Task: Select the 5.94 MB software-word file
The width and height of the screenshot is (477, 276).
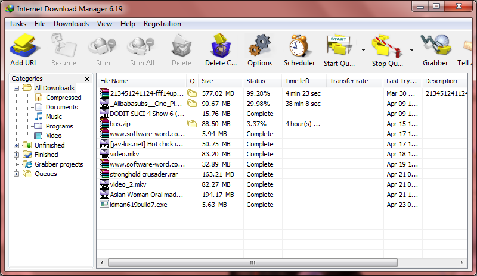Action: 147,134
